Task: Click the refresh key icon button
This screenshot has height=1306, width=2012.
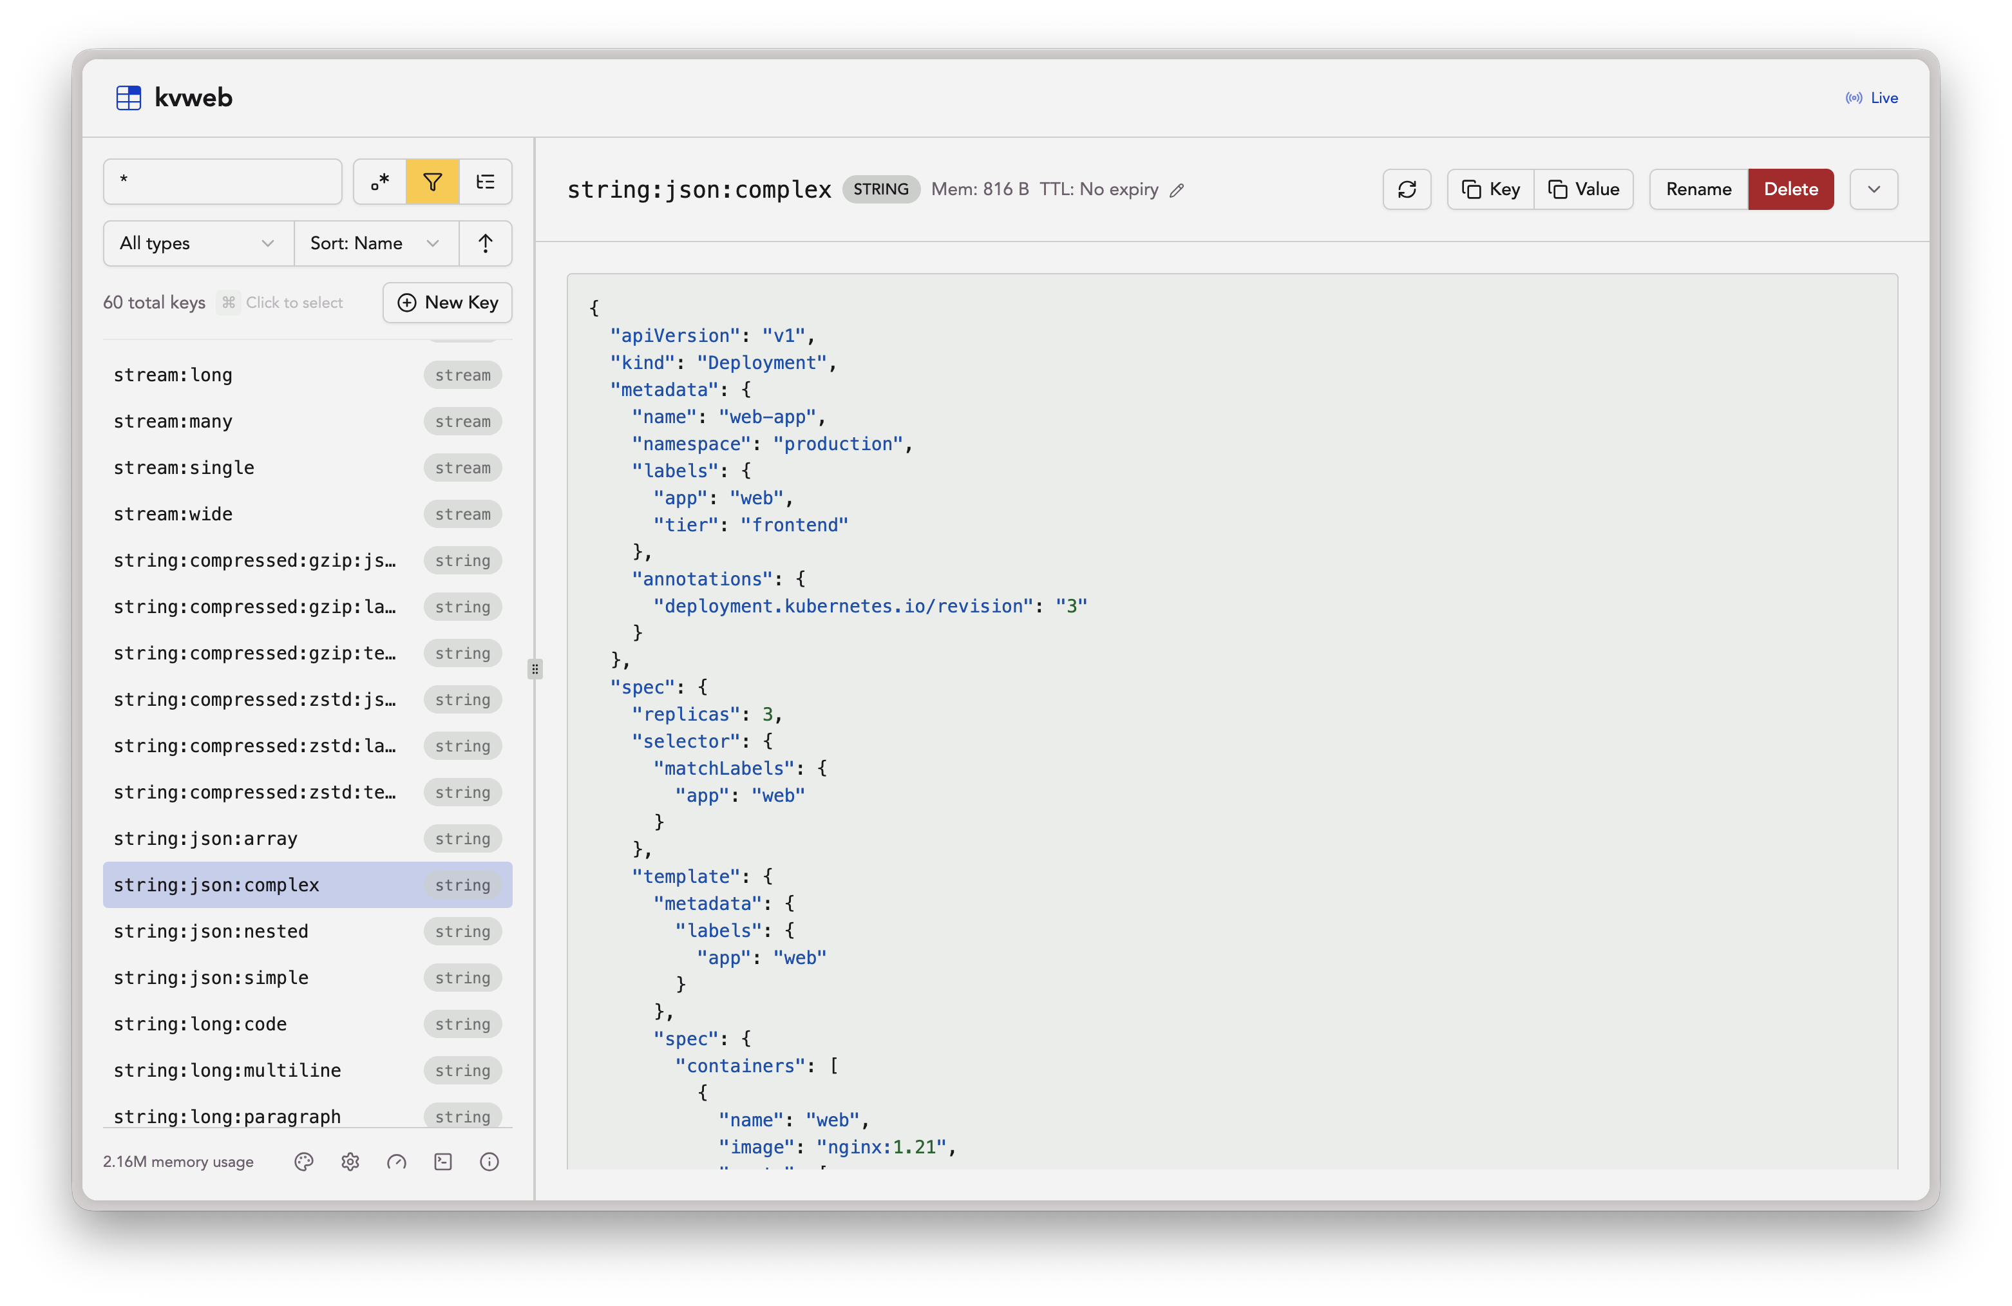Action: coord(1406,189)
